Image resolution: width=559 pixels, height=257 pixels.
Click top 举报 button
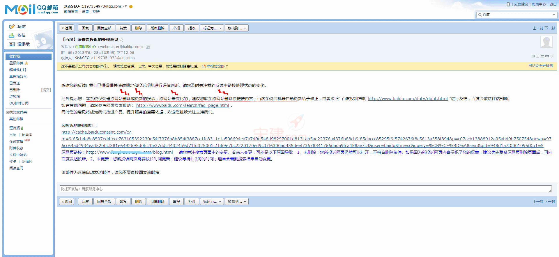point(176,28)
